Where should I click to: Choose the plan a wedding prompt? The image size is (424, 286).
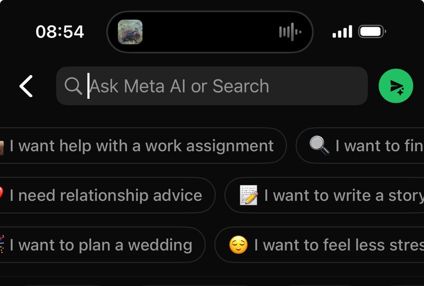[100, 244]
